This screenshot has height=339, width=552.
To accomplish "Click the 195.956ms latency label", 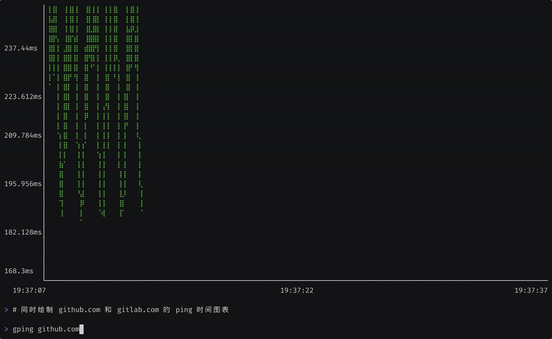I will tap(22, 184).
